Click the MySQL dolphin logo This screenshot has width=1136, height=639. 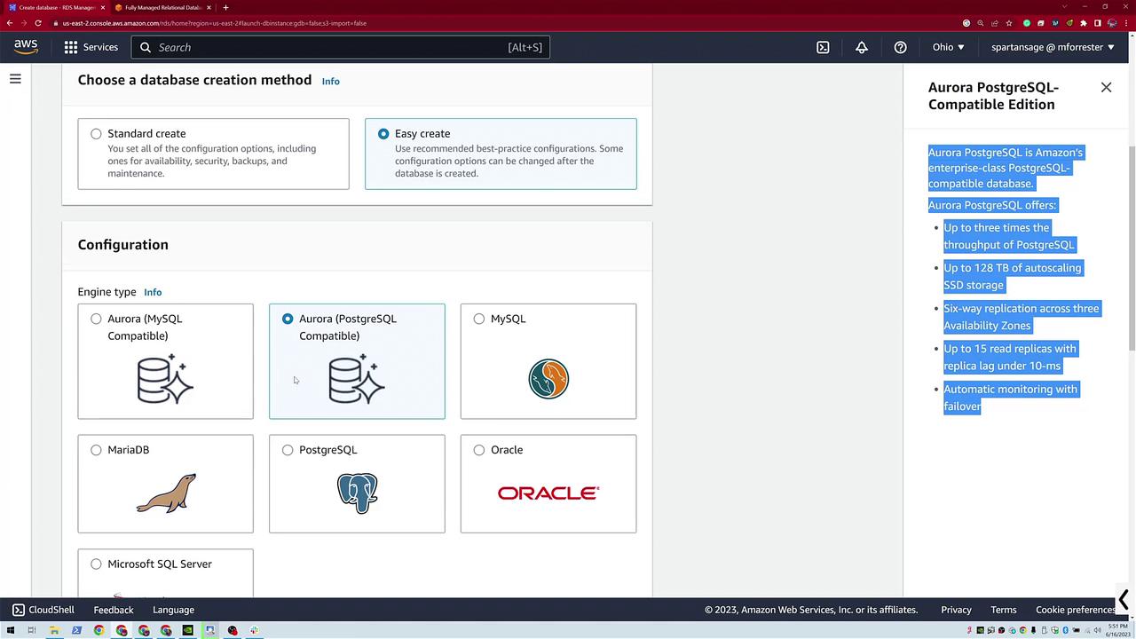click(x=548, y=379)
